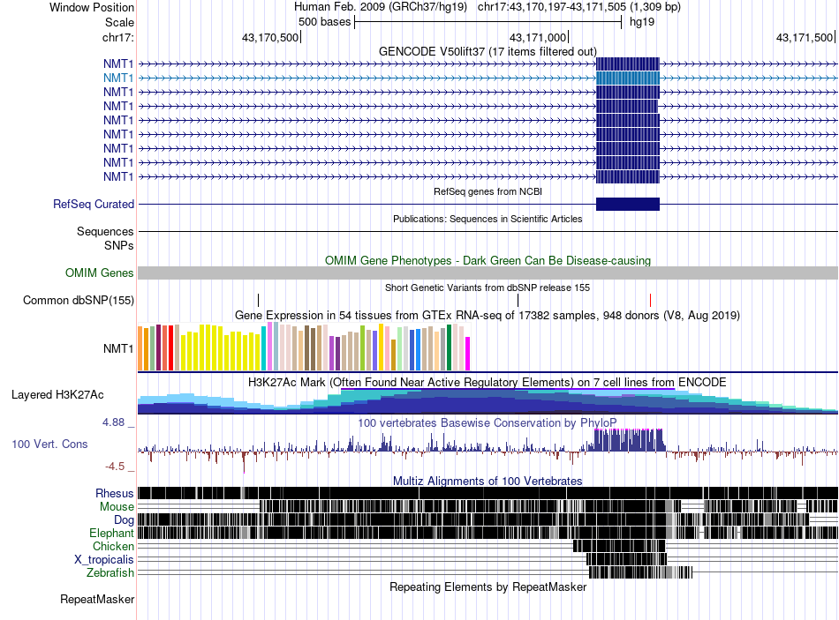This screenshot has width=839, height=620.
Task: Click the hg19 text beside the scale bar
Action: point(641,22)
